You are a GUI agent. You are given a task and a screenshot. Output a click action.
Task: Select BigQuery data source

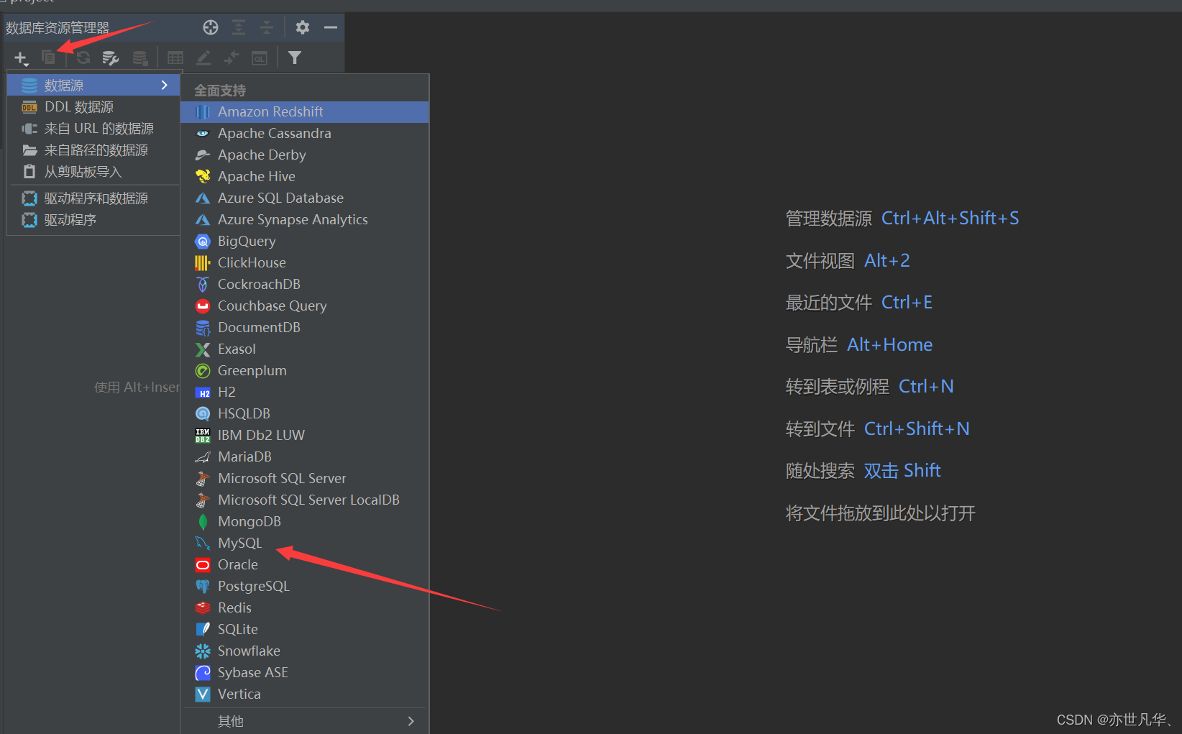[x=305, y=241]
